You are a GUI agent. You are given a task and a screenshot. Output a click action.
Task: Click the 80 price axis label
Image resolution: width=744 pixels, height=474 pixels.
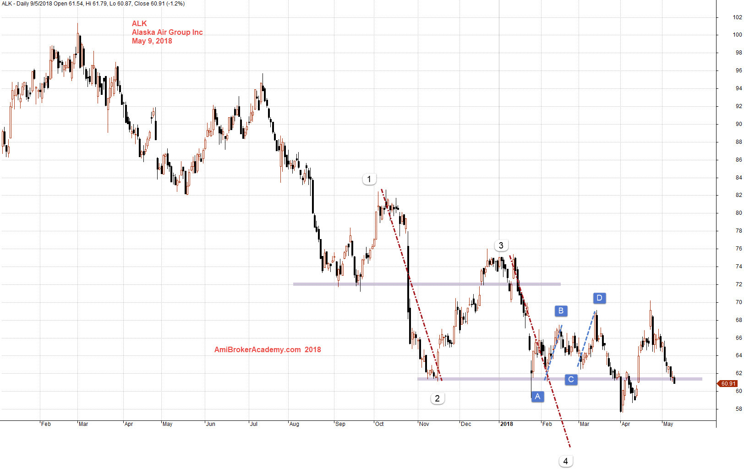[x=739, y=213]
